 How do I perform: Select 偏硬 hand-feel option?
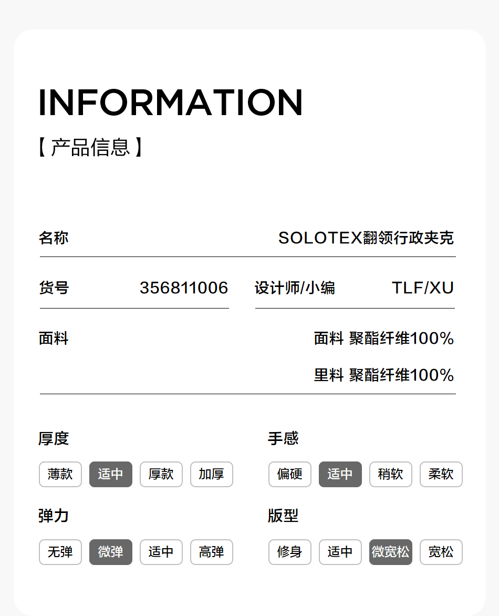(x=290, y=474)
